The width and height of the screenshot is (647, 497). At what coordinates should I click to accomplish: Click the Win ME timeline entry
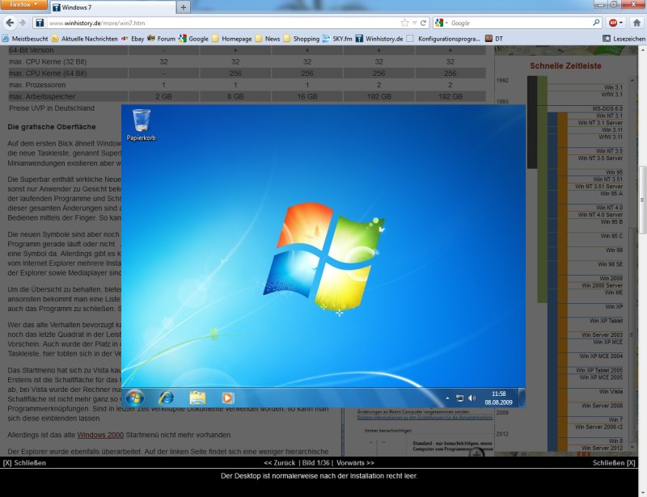point(614,293)
